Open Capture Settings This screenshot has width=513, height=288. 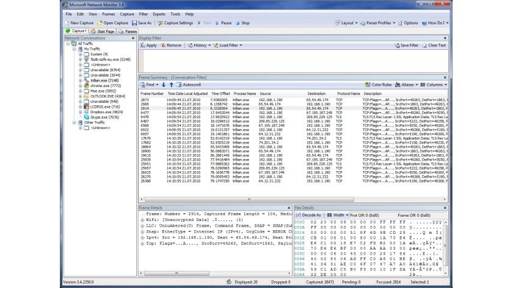point(175,23)
